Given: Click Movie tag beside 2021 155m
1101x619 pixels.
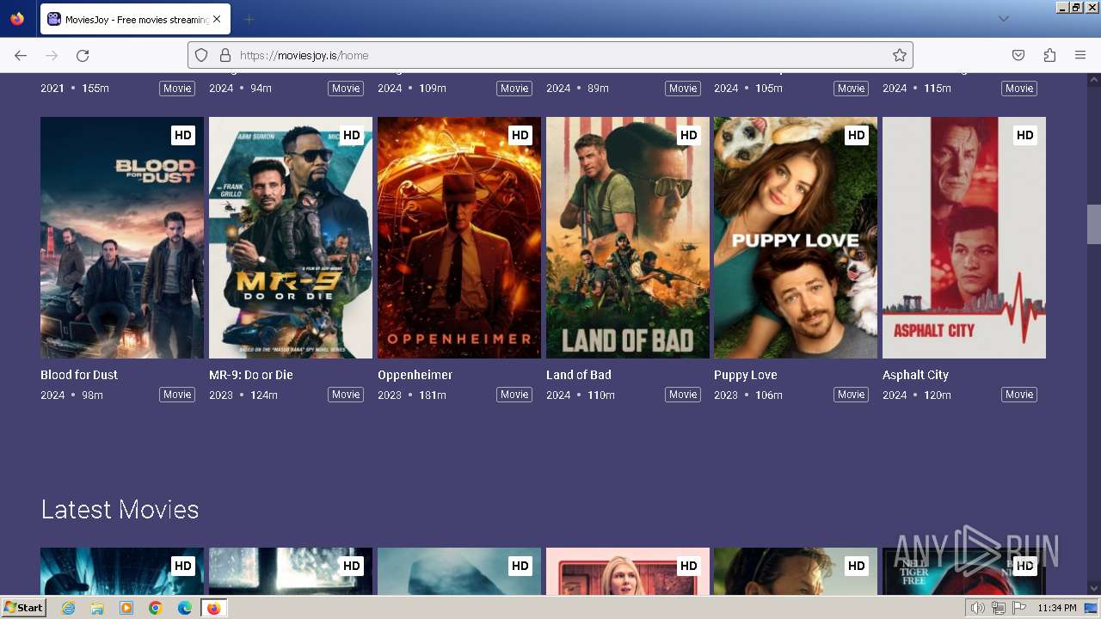Looking at the screenshot, I should click(177, 89).
